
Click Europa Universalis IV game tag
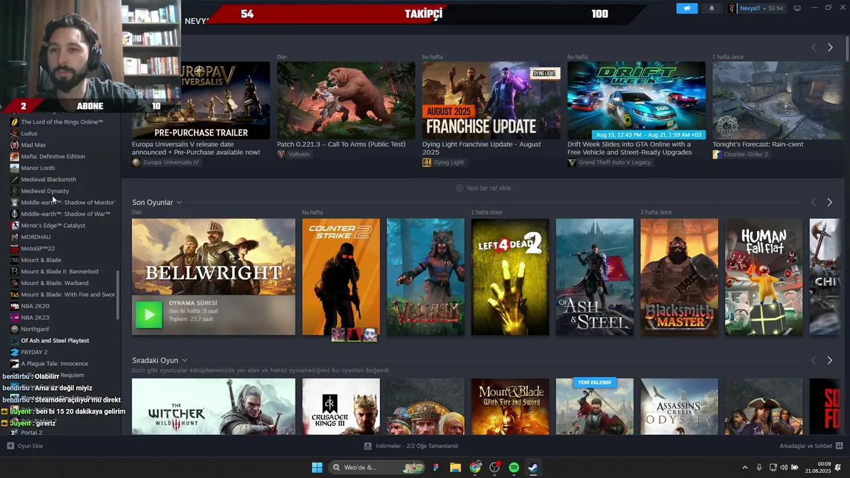(165, 162)
